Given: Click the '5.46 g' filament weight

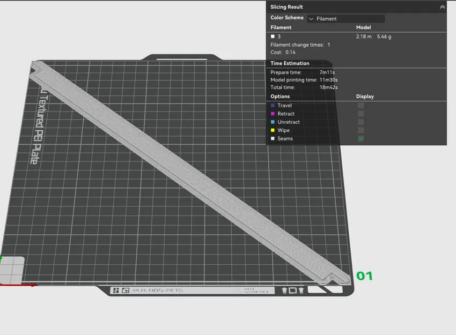Looking at the screenshot, I should tap(384, 36).
